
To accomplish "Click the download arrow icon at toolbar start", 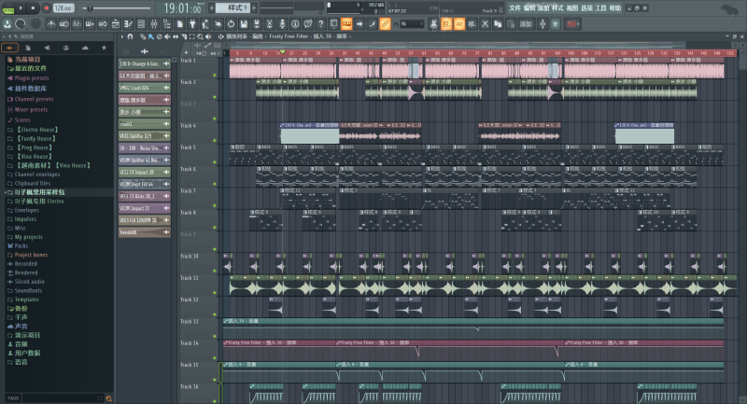I will point(7,23).
